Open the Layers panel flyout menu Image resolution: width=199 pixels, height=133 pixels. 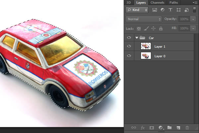pos(195,3)
